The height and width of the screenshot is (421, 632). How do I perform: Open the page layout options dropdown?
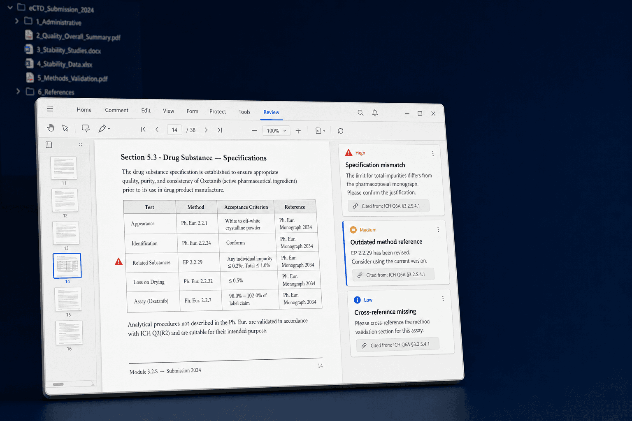click(x=320, y=131)
